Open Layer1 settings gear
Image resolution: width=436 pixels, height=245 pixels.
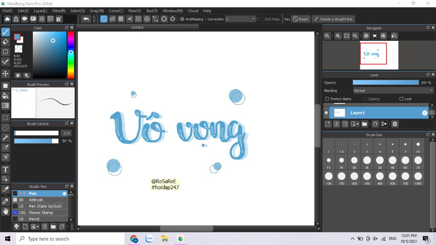click(425, 113)
